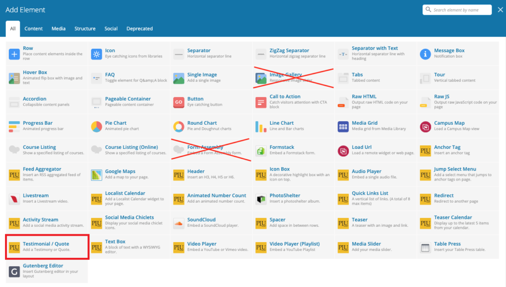Click the blue plus Row icon
This screenshot has width=506, height=287.
[14, 54]
